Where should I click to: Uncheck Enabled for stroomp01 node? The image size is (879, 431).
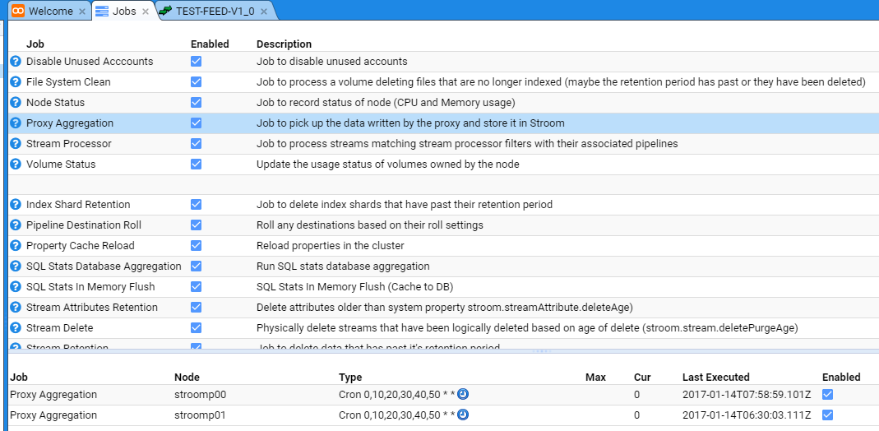pos(828,415)
